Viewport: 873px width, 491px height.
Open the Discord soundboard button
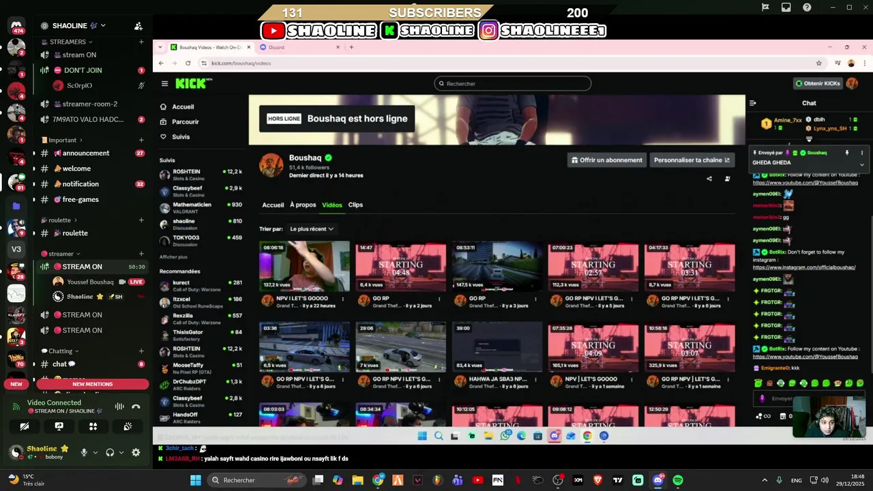[128, 426]
